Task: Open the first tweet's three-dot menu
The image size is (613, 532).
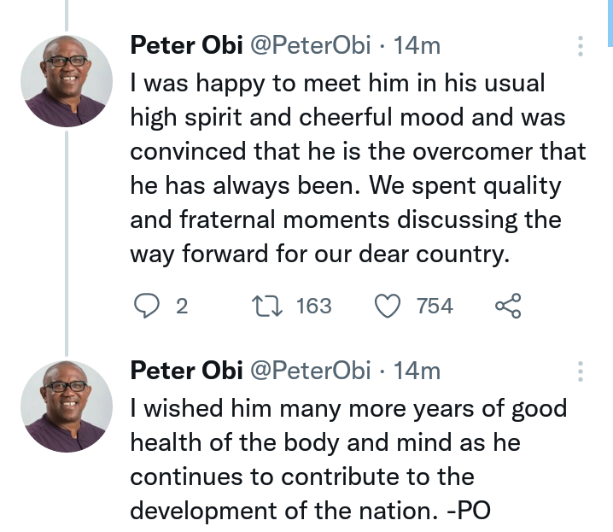Action: coord(581,46)
